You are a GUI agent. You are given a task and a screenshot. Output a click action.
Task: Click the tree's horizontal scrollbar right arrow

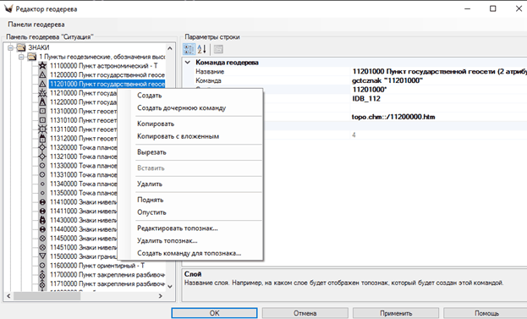[161, 296]
